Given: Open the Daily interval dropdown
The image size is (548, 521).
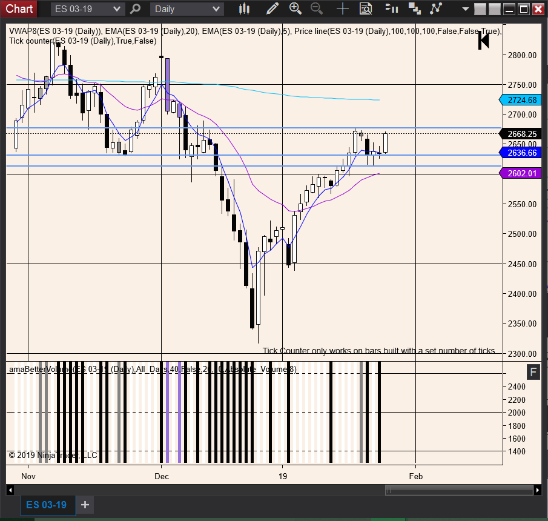Looking at the screenshot, I should (x=187, y=8).
